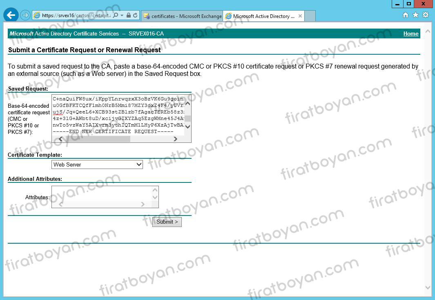Refresh the page using reload icon
435x300 pixels.
(135, 15)
